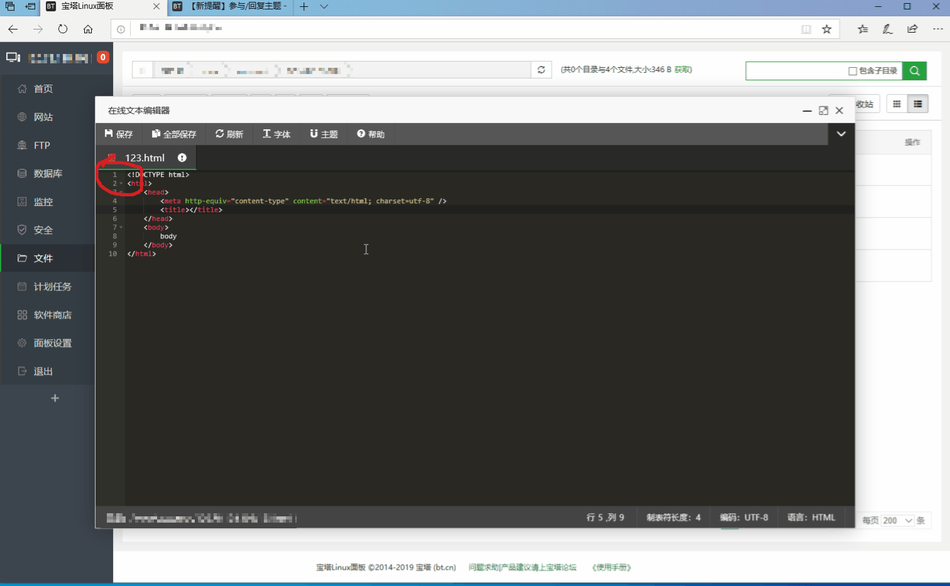Collapse the html tag fold arrow
This screenshot has height=586, width=950.
click(121, 183)
